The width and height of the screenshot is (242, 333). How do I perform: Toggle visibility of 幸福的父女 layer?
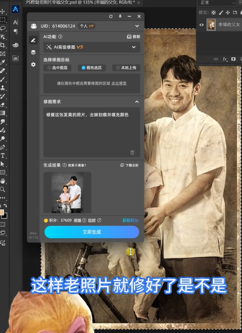point(201,25)
